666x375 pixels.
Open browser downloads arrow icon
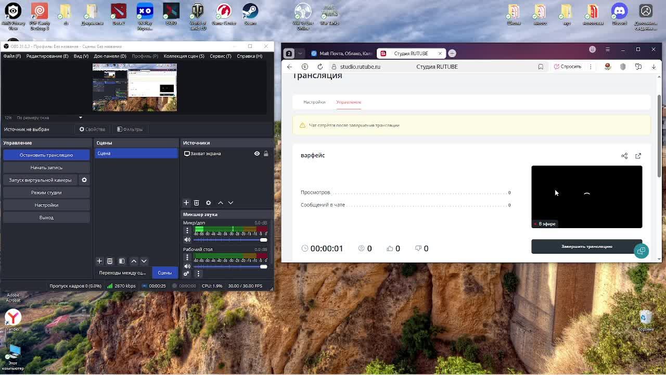click(x=654, y=67)
